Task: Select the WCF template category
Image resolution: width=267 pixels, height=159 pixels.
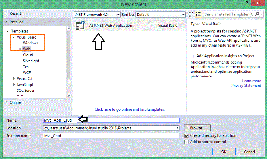Action: coord(27,73)
